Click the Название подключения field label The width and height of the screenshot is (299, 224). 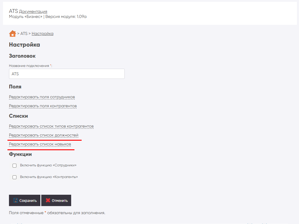click(x=29, y=66)
